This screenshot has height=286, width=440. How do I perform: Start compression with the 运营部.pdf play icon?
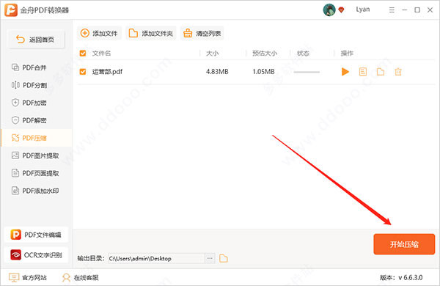[345, 72]
